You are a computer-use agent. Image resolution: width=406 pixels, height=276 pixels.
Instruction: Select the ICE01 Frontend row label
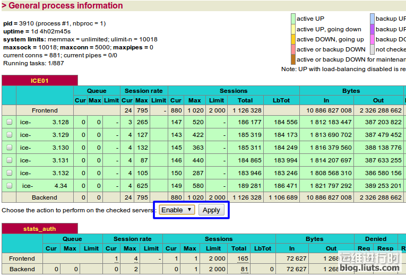tap(45, 110)
